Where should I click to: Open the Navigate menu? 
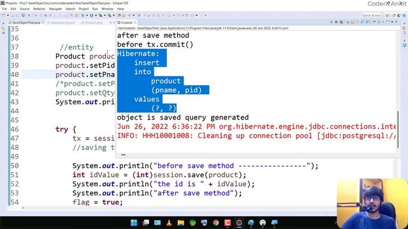click(55, 9)
